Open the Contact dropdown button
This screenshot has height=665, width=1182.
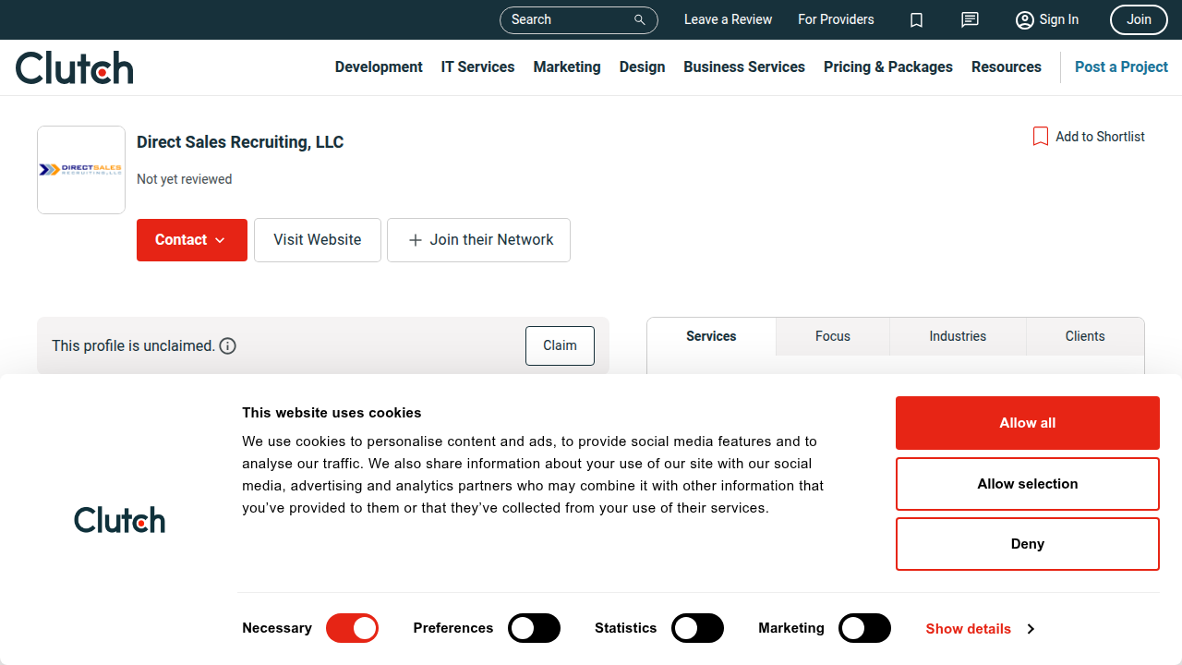coord(192,240)
